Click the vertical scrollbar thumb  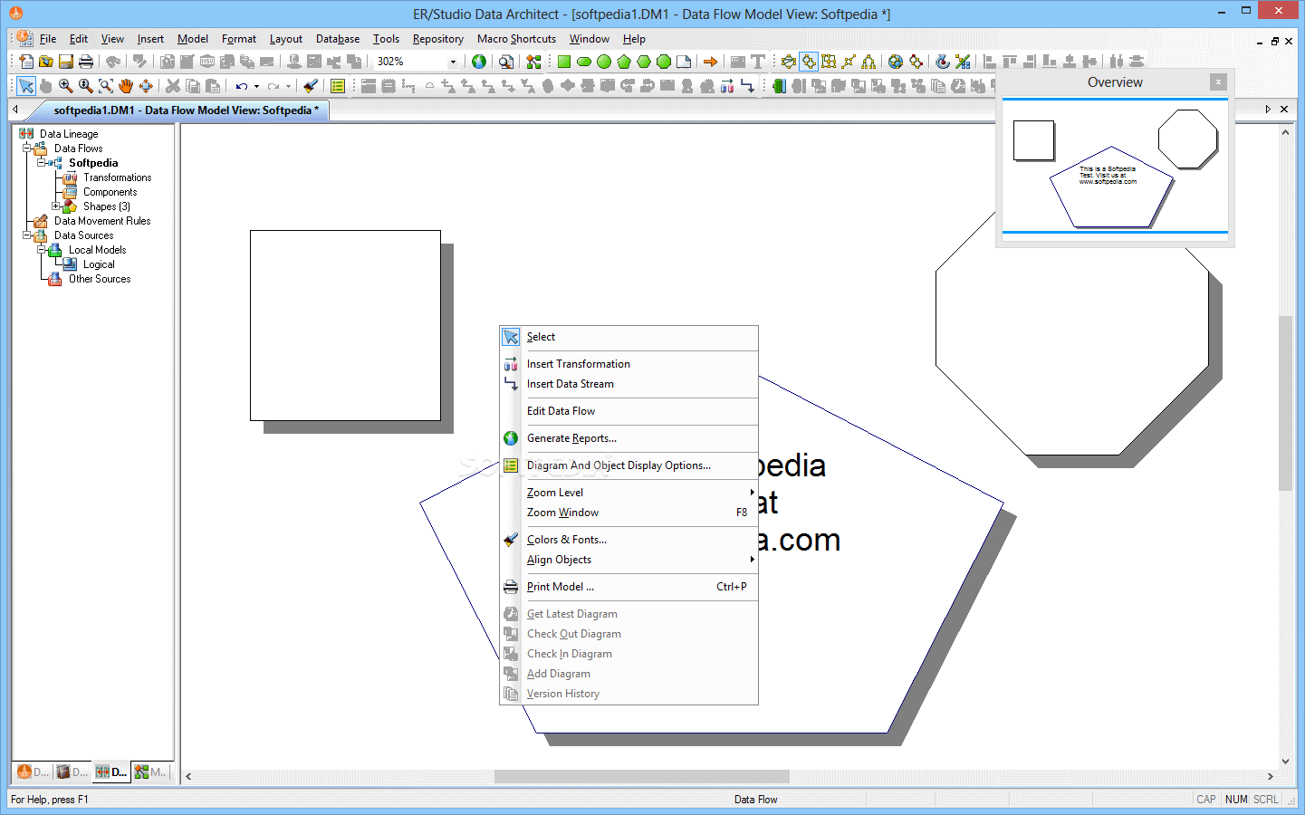tap(1285, 403)
